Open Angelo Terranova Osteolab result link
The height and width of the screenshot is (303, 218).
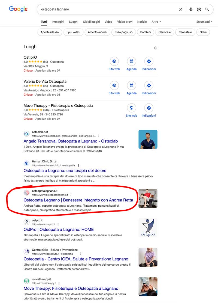pyautogui.click(x=71, y=141)
